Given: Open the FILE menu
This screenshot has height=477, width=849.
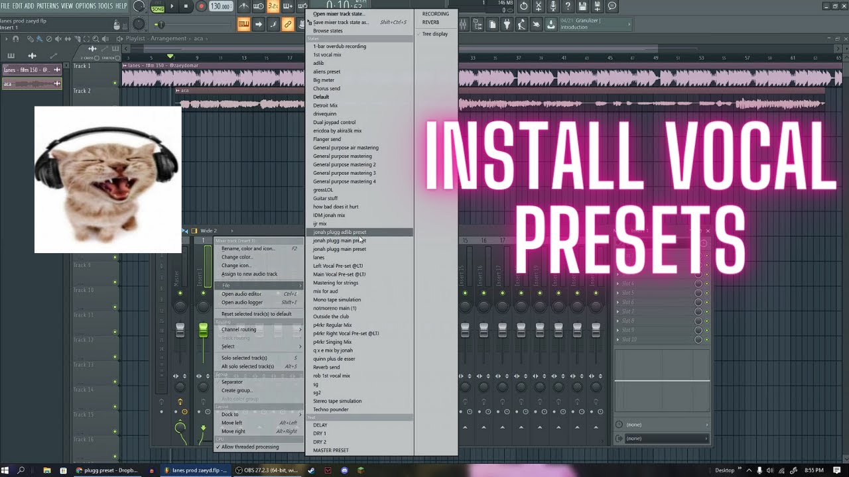Looking at the screenshot, I should coord(5,6).
